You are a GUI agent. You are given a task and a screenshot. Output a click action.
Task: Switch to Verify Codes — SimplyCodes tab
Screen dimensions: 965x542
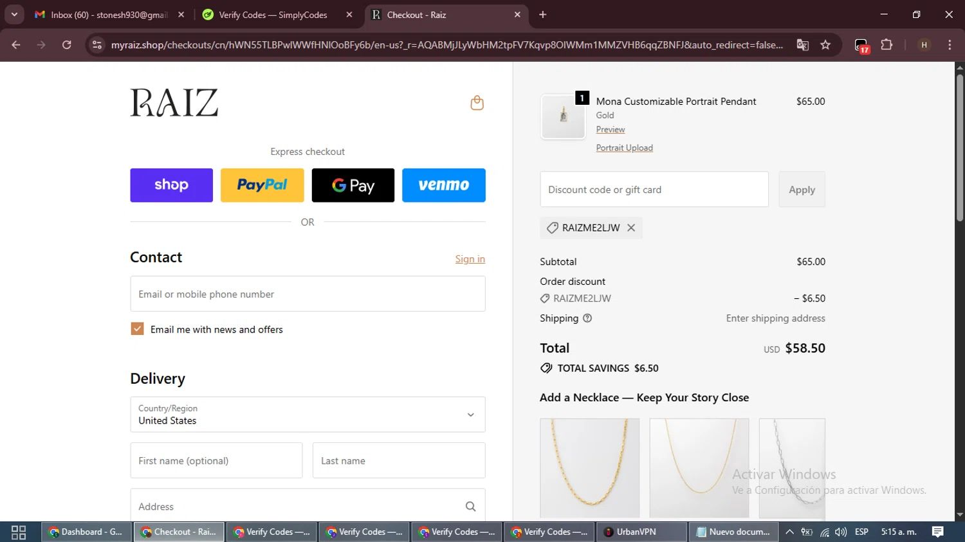(x=273, y=15)
